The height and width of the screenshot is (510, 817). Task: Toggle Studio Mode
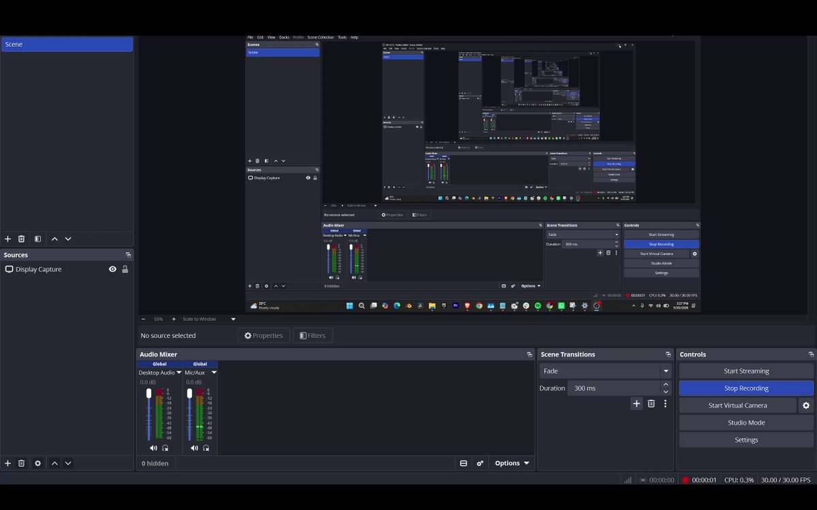click(x=746, y=422)
